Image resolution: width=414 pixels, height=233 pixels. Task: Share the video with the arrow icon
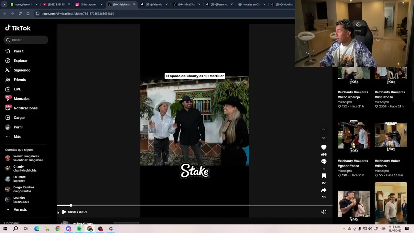pos(324,190)
